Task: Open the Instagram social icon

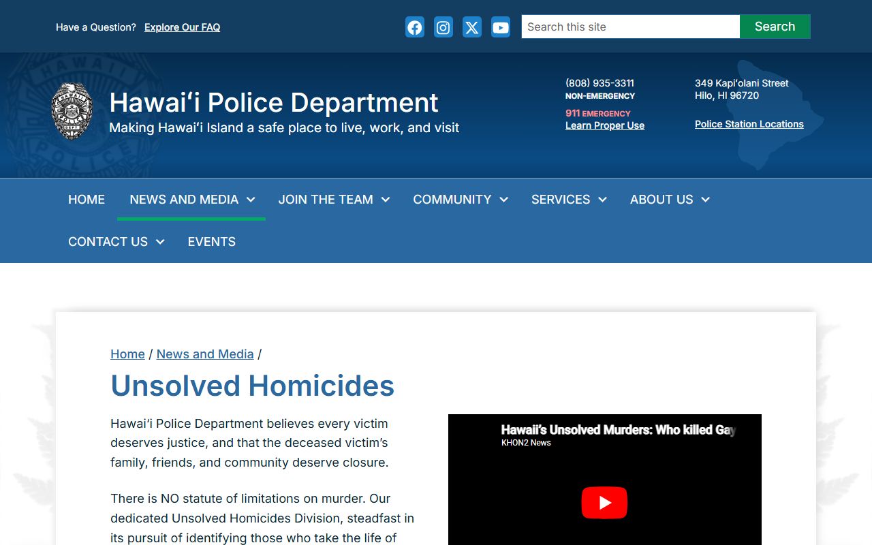Action: pos(443,27)
